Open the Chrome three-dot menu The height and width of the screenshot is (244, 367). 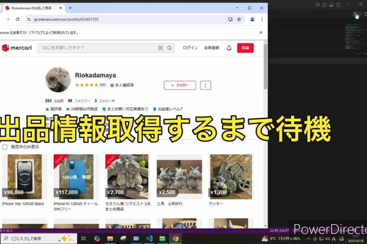pos(262,19)
